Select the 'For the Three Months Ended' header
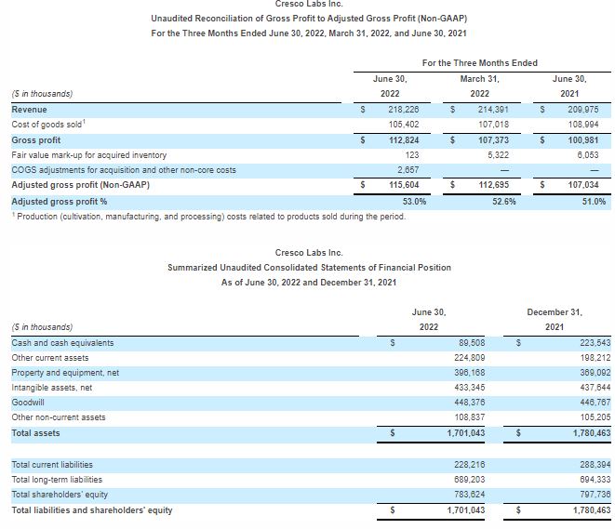 [479, 63]
